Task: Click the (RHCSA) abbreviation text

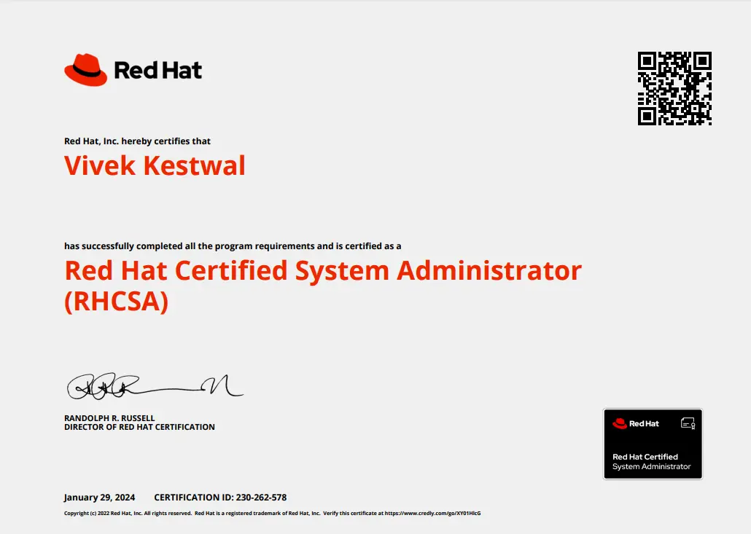Action: [x=116, y=302]
